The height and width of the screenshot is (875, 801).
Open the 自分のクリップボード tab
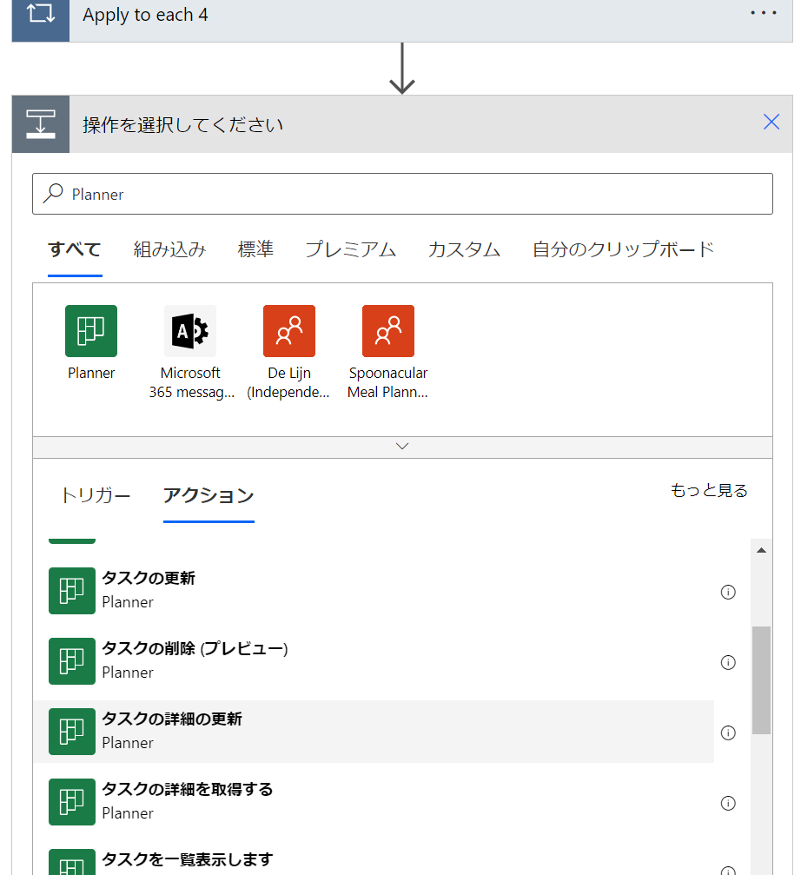tap(623, 249)
